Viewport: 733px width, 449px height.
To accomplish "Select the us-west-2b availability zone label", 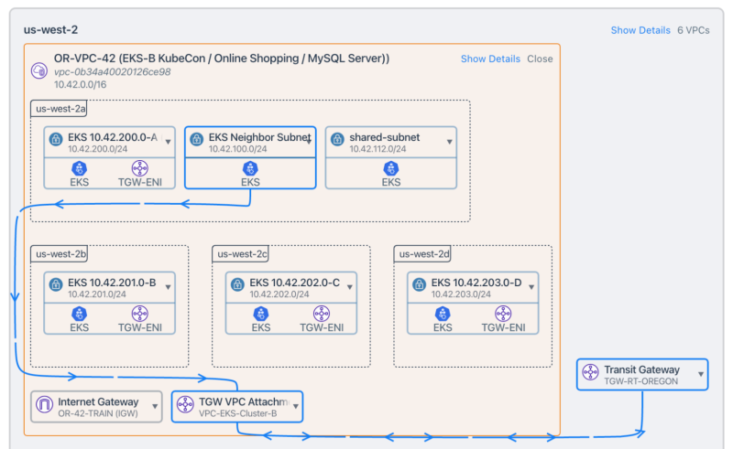I will [59, 254].
